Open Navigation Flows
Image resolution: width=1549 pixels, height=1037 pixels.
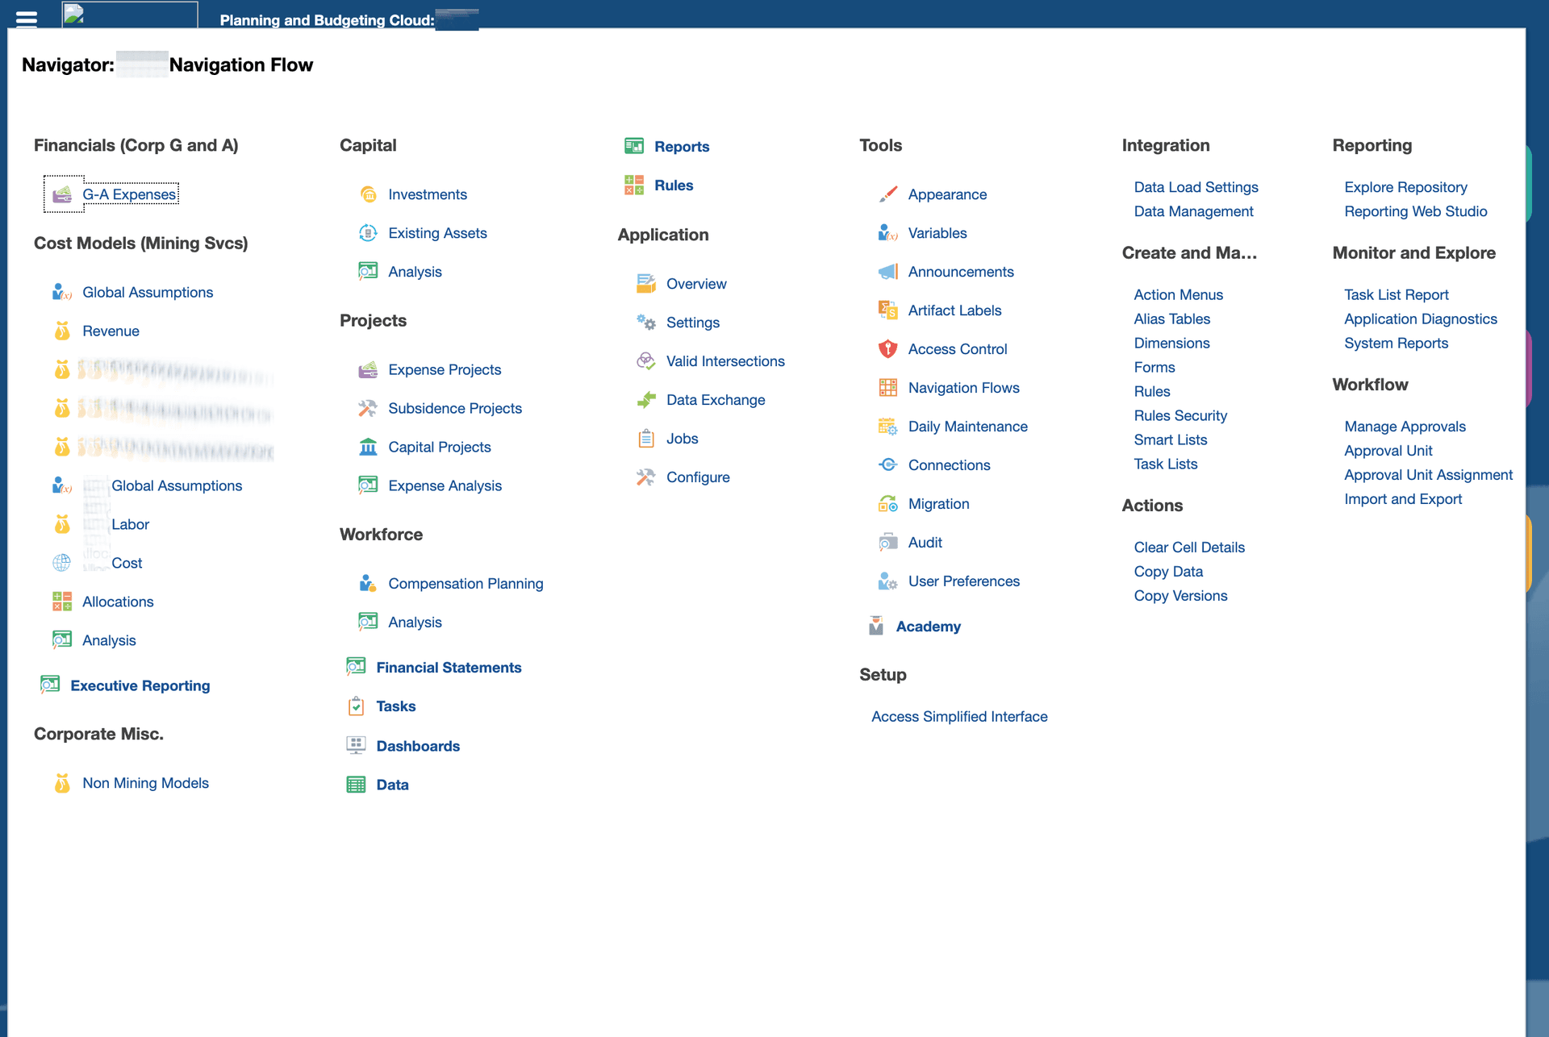964,387
